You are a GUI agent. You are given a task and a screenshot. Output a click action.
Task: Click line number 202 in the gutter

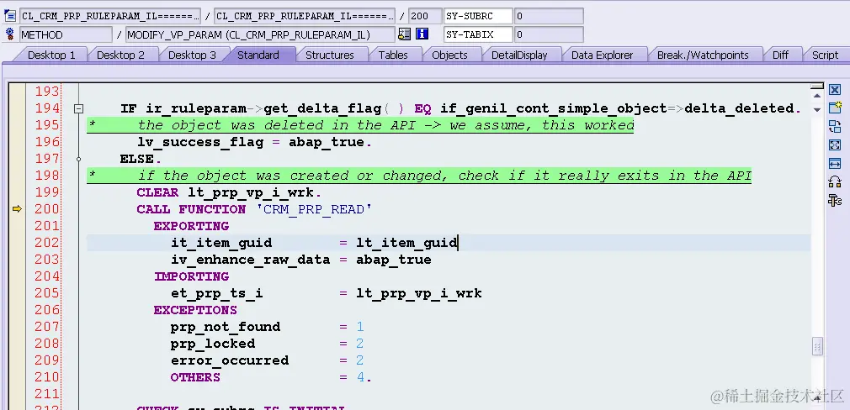pyautogui.click(x=47, y=243)
